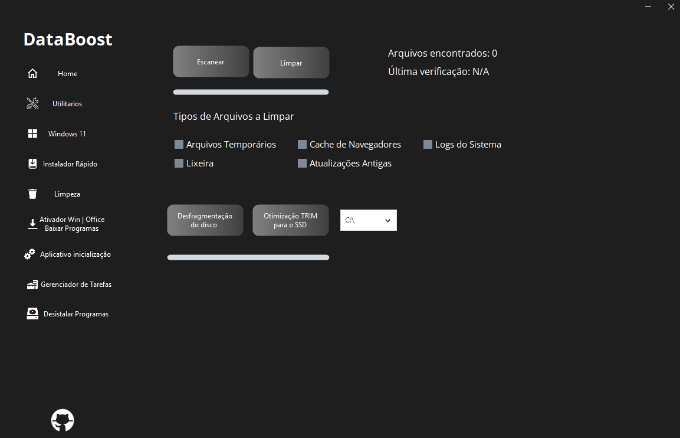Select Desistalar Programas from the sidebar
680x438 pixels.
coord(32,313)
